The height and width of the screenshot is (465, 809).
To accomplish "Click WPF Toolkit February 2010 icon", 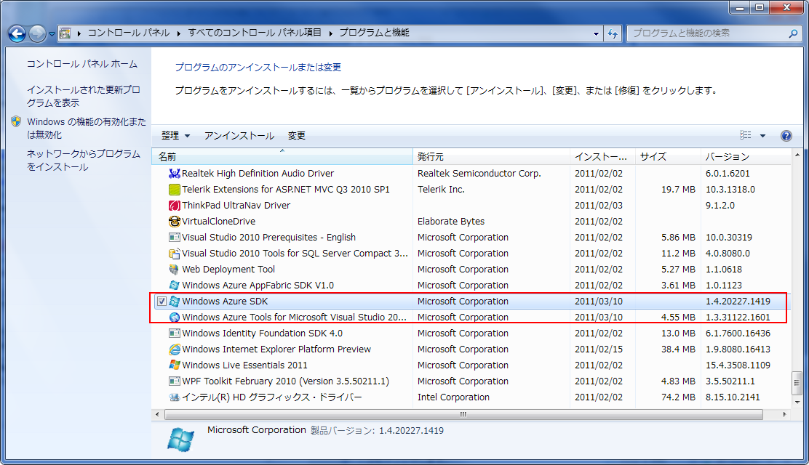I will [175, 381].
